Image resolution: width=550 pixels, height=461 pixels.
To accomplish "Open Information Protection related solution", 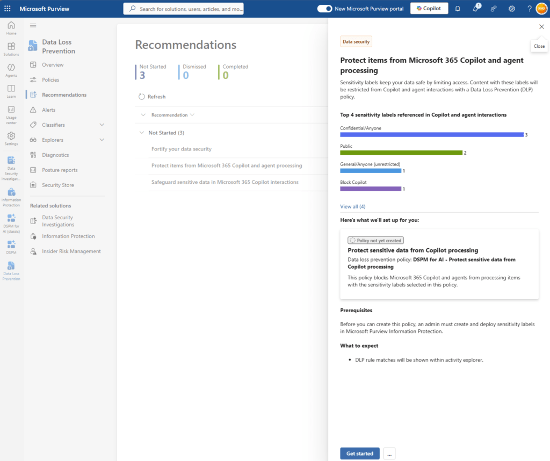I will coord(68,236).
